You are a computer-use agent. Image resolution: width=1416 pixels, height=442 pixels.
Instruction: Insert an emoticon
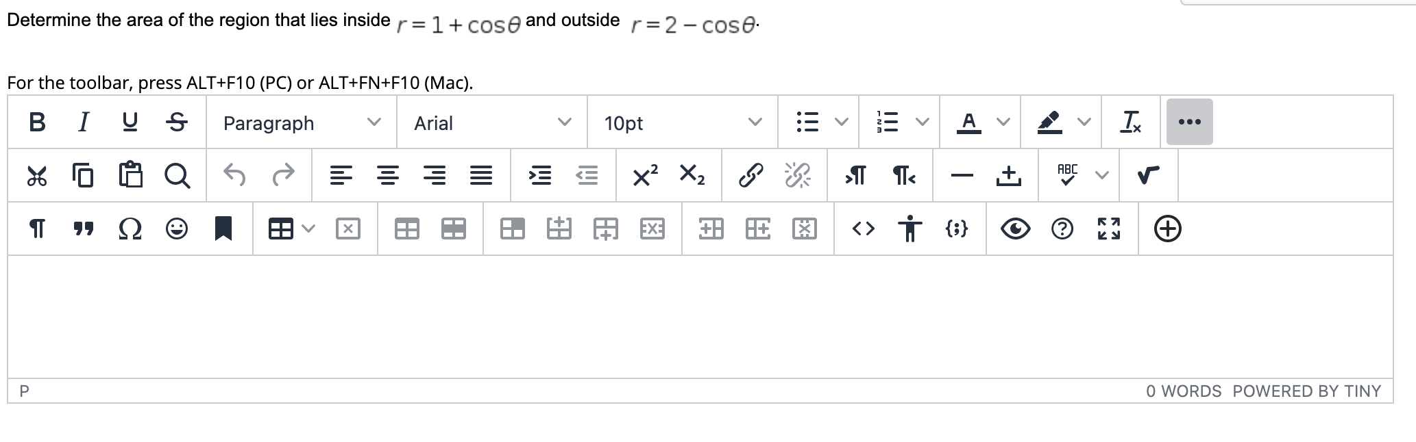click(177, 229)
